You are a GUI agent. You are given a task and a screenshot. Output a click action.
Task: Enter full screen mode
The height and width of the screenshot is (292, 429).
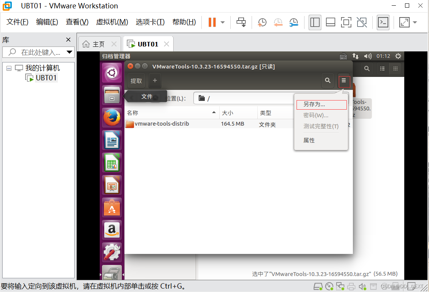tap(346, 22)
